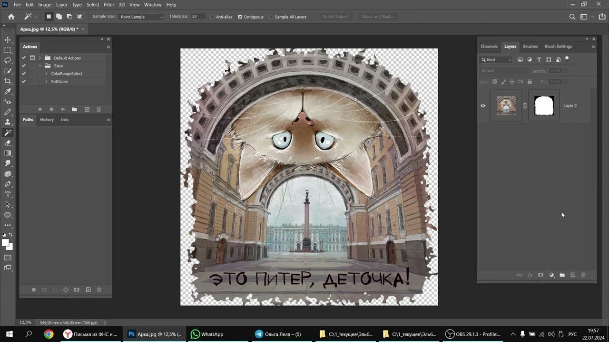Uncheck the Contiguous checkbox
This screenshot has width=609, height=342.
point(240,17)
